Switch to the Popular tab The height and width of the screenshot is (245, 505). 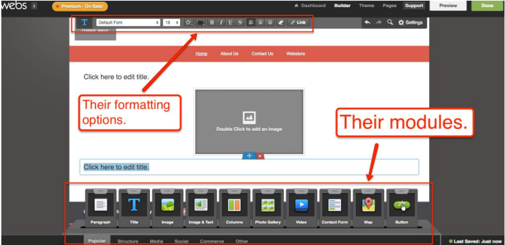pos(97,241)
